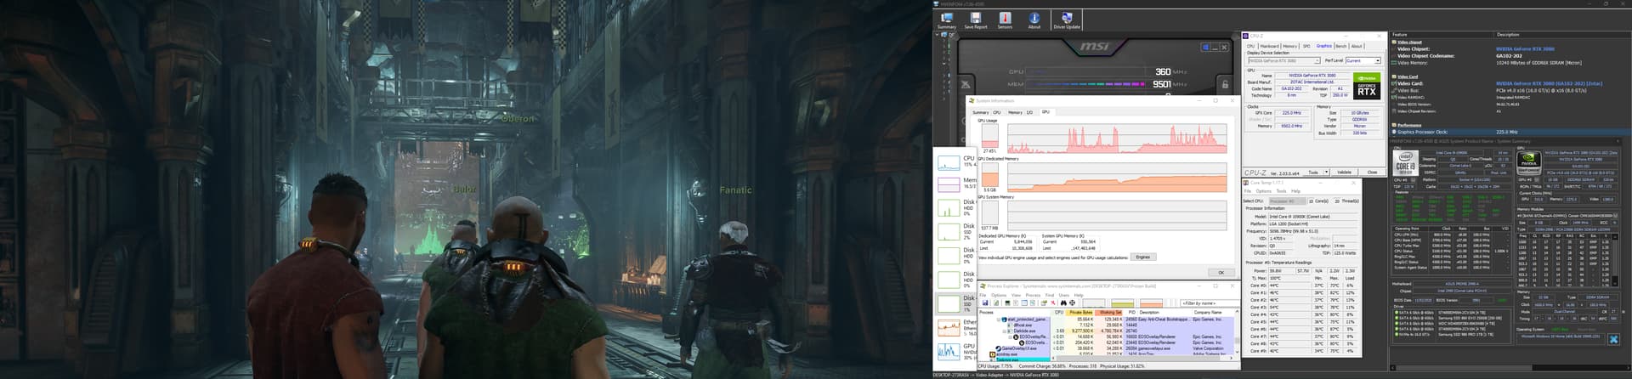1632x379 pixels.
Task: Open Select CPU dropdown in Core Temp
Action: pos(1288,201)
